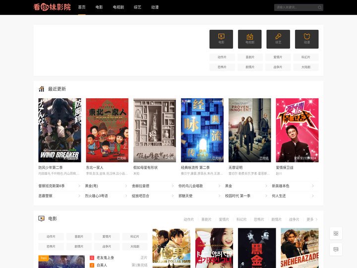Select 恐怖片 under the category tiles

point(222,67)
